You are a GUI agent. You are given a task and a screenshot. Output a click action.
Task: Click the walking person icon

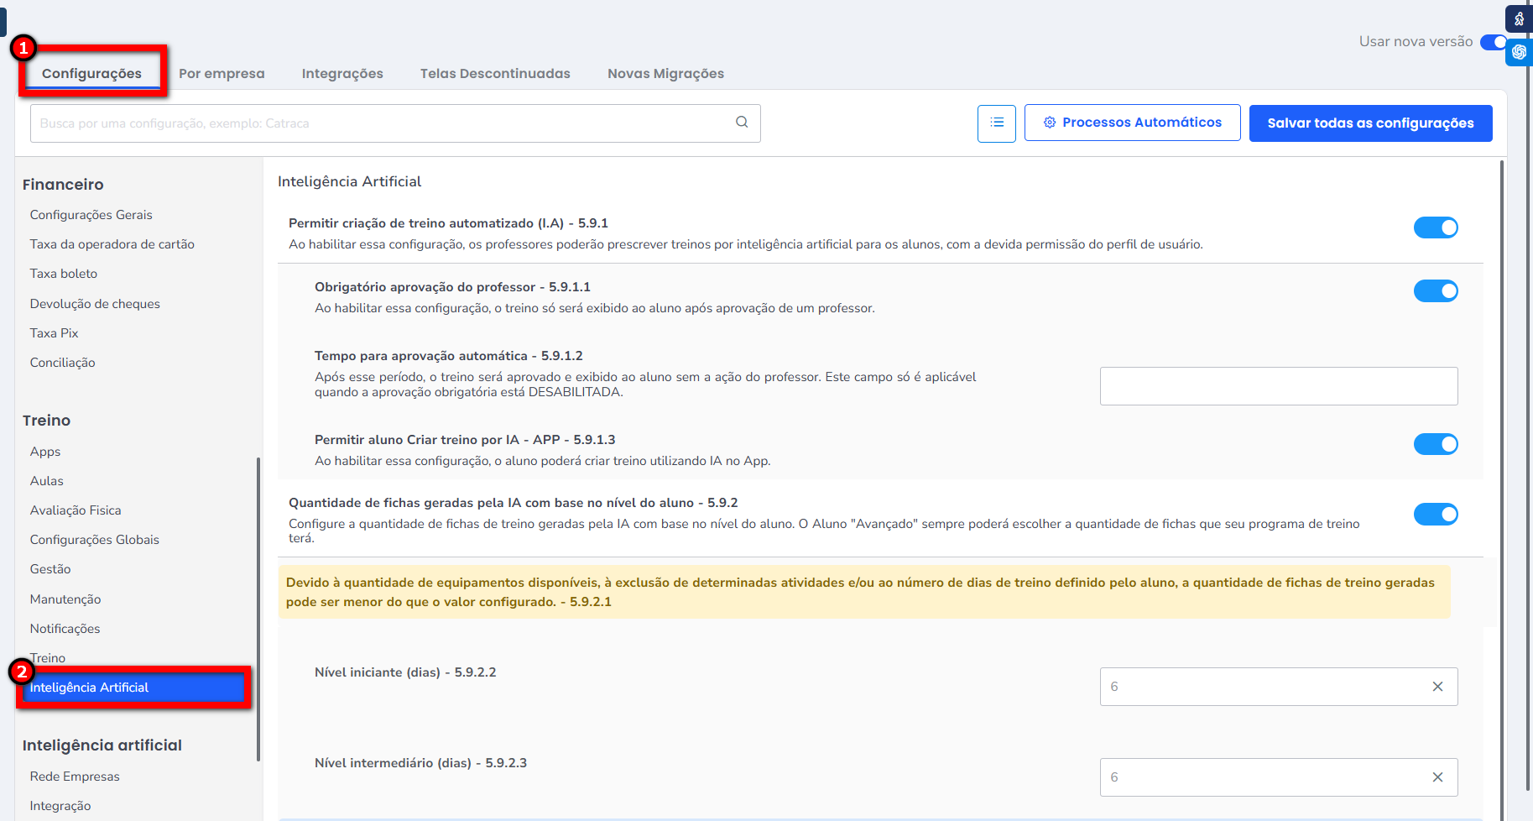(1519, 19)
